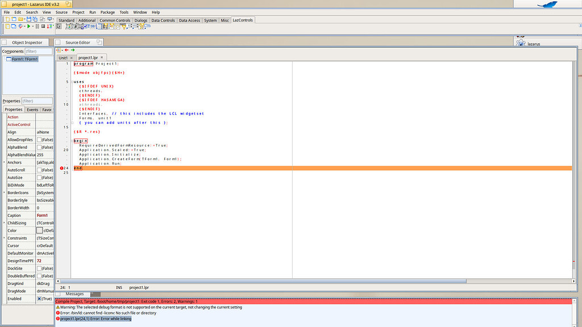Expand the Anchors property entry
Screen dimensions: 582x327
tap(3, 162)
